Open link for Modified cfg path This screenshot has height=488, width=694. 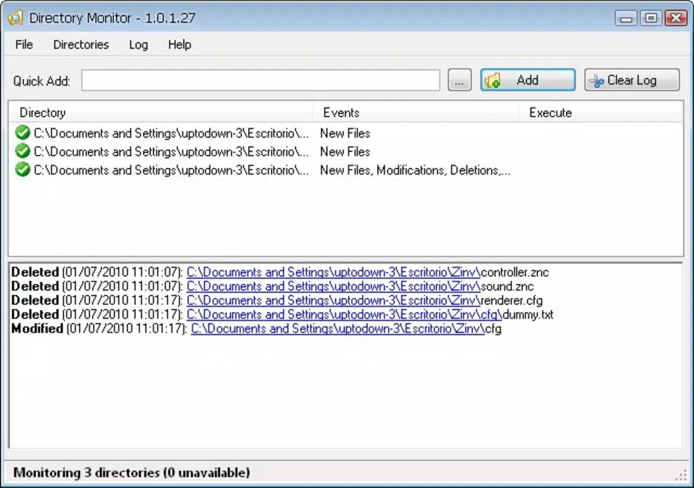pos(338,329)
